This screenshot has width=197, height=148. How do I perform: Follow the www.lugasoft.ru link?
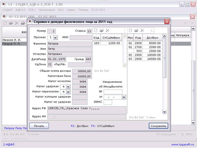[x=183, y=144]
